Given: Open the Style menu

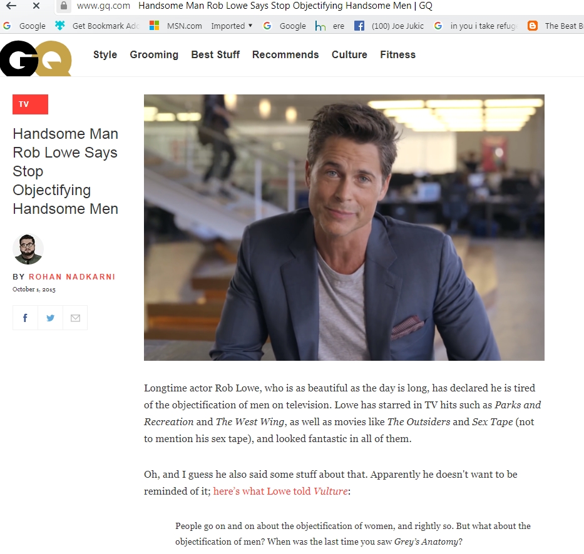Looking at the screenshot, I should point(105,55).
